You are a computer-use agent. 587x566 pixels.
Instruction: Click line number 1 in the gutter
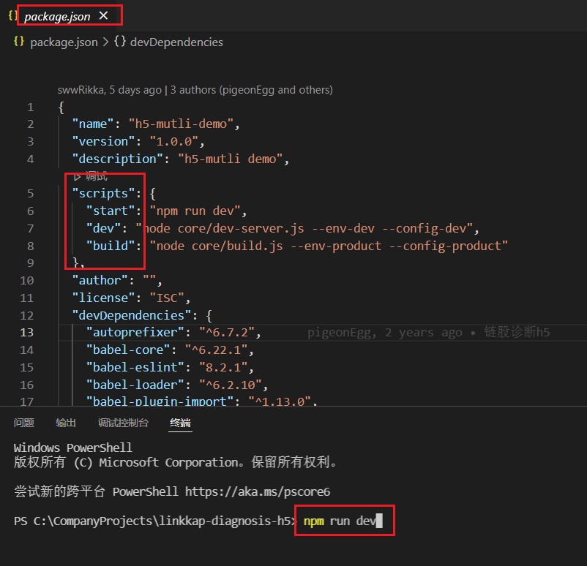(30, 107)
